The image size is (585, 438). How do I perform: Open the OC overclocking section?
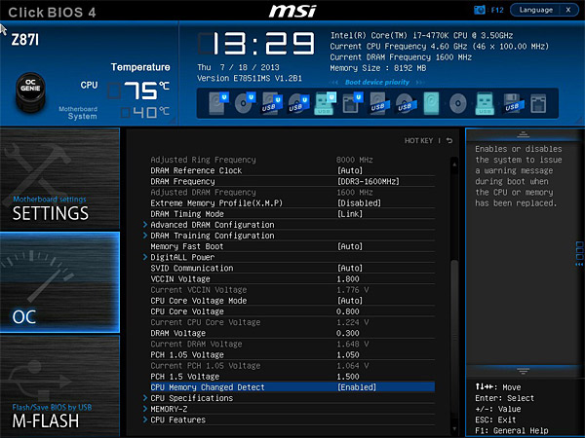pos(59,282)
